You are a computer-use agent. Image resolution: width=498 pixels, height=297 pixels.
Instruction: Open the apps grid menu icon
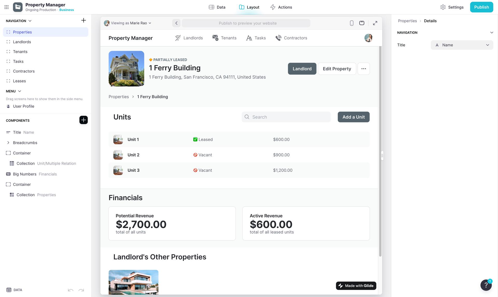(x=6, y=7)
